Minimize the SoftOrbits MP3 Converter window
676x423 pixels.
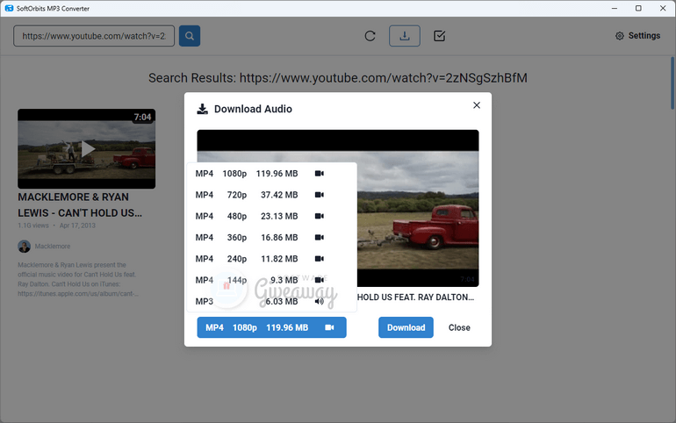[615, 8]
